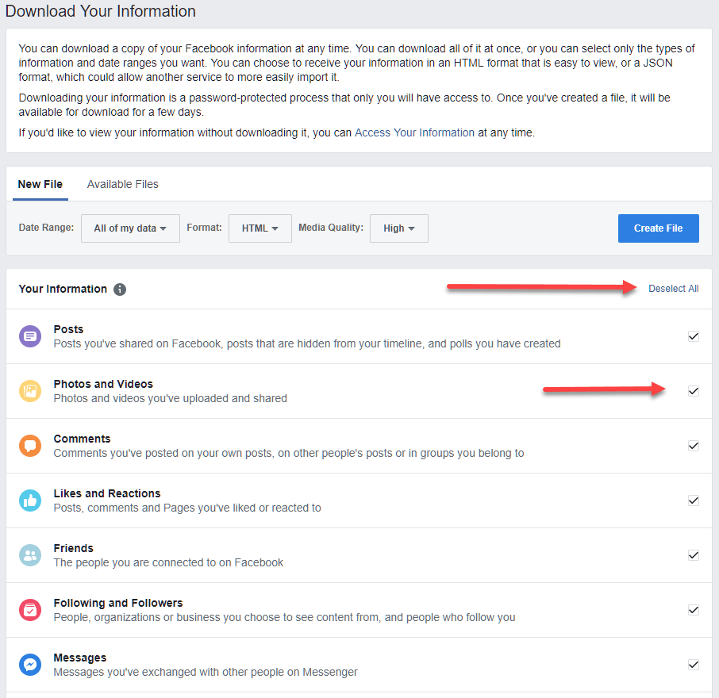Click the Deselect All link
The width and height of the screenshot is (719, 698).
pos(673,289)
